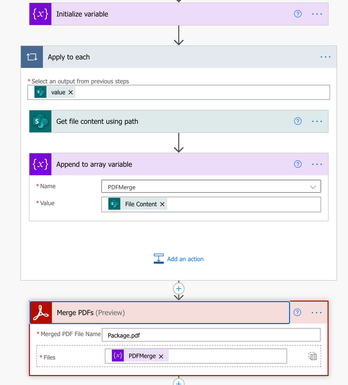Click Add an action link

pyautogui.click(x=178, y=259)
